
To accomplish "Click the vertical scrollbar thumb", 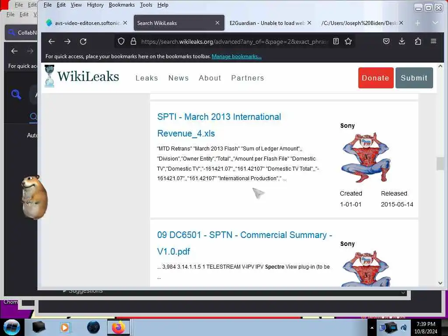I will point(440,164).
